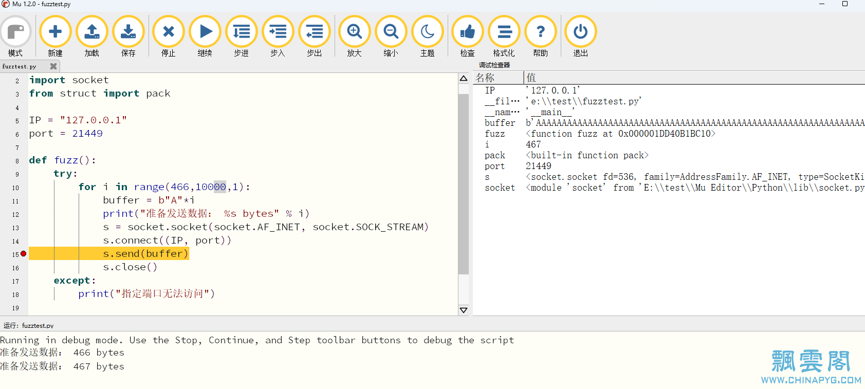This screenshot has height=389, width=865.
Task: Step out with 步出 button
Action: point(314,36)
